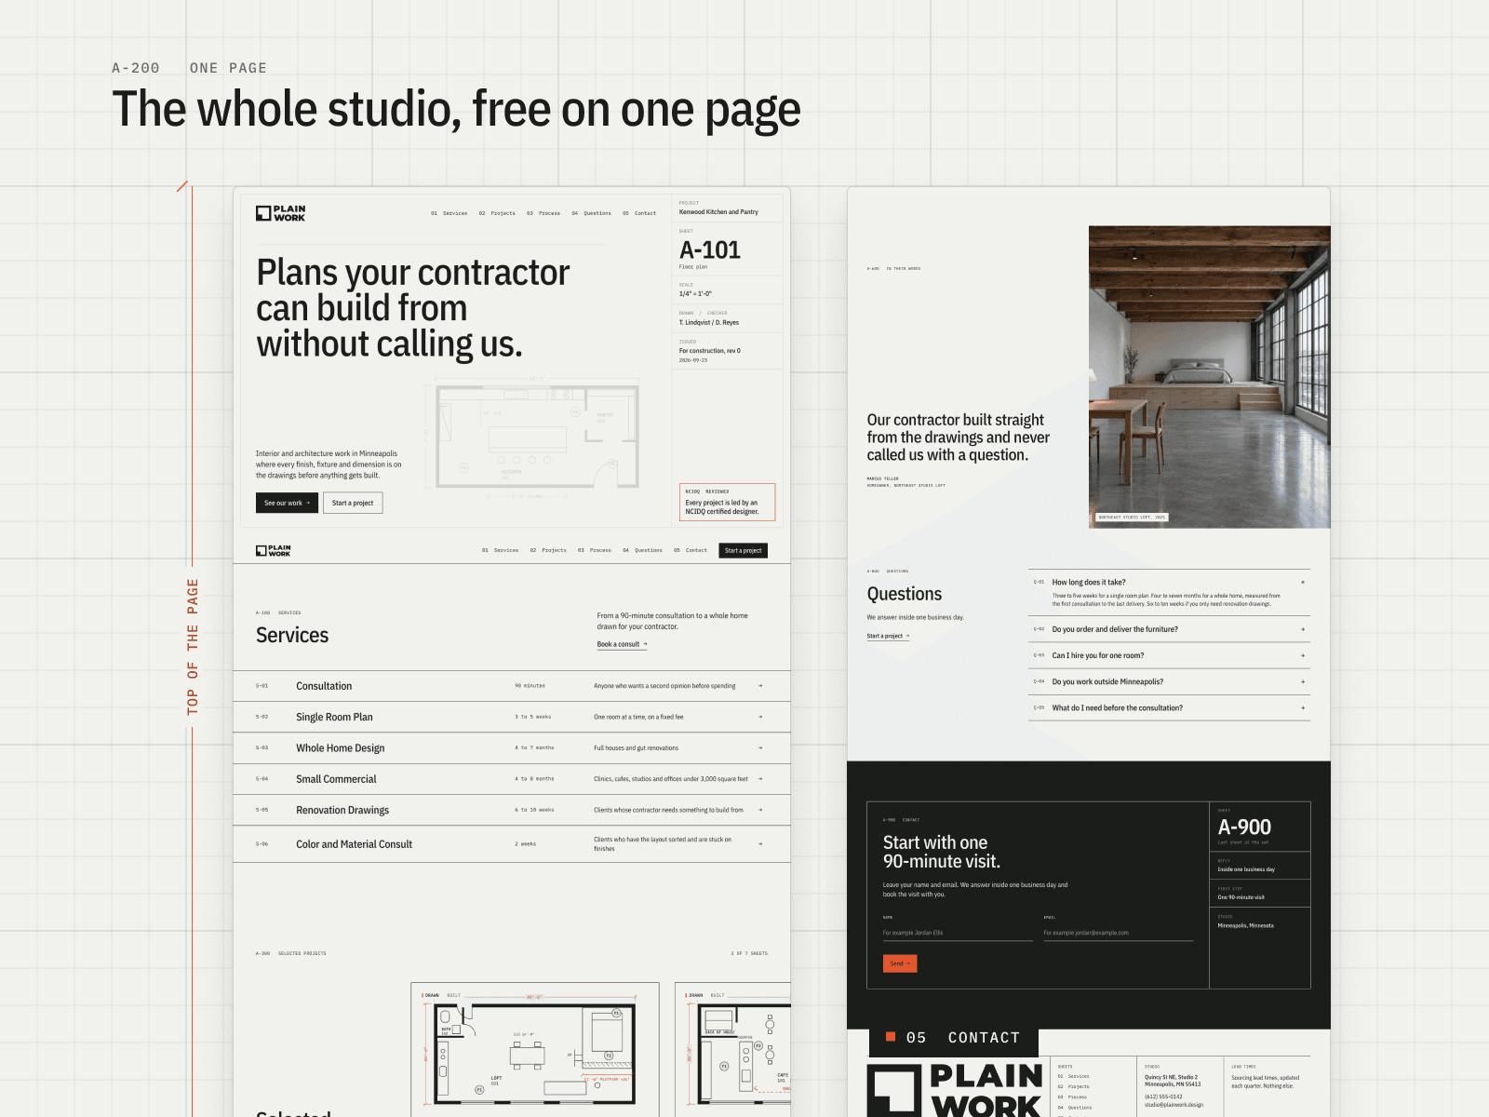
Task: Open Questions in the hero header navigation
Action: (592, 213)
